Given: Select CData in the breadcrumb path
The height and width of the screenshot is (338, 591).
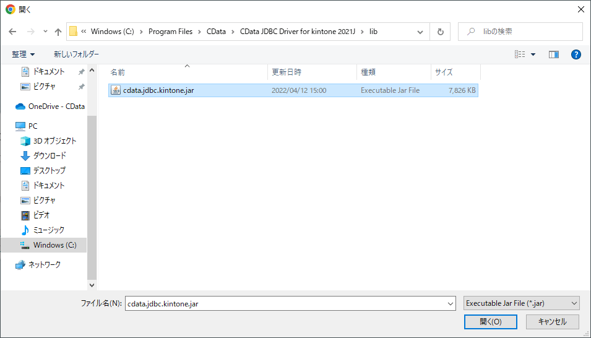Looking at the screenshot, I should [217, 32].
